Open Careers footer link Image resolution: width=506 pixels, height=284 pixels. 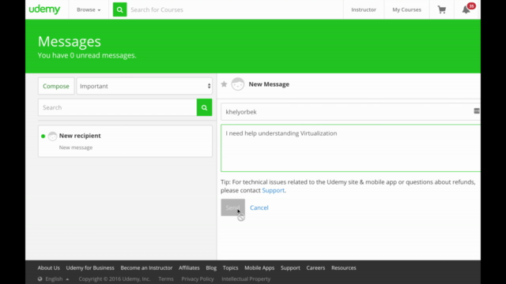click(x=315, y=268)
